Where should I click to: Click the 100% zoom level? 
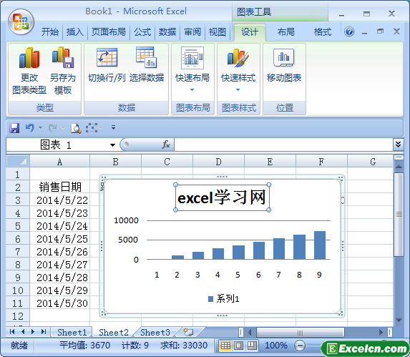click(275, 346)
